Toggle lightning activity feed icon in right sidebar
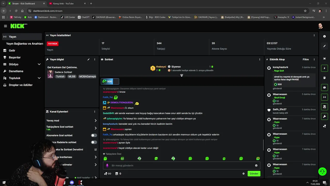The image size is (330, 186). (x=324, y=68)
